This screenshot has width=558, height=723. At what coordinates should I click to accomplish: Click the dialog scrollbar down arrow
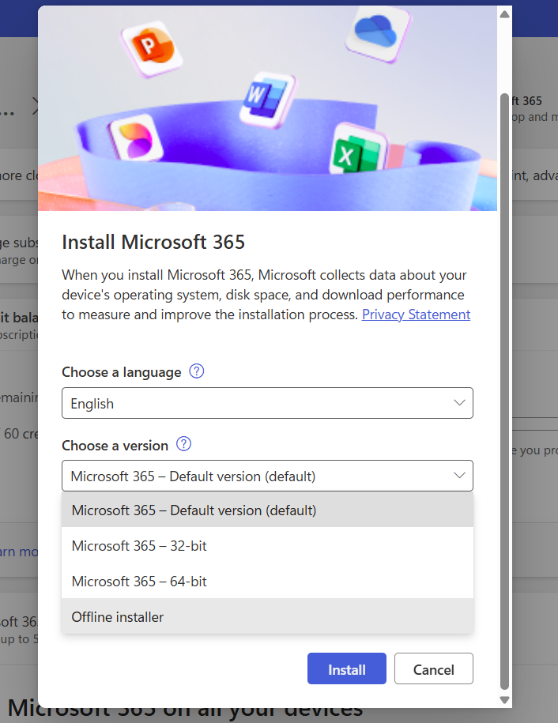[x=504, y=700]
